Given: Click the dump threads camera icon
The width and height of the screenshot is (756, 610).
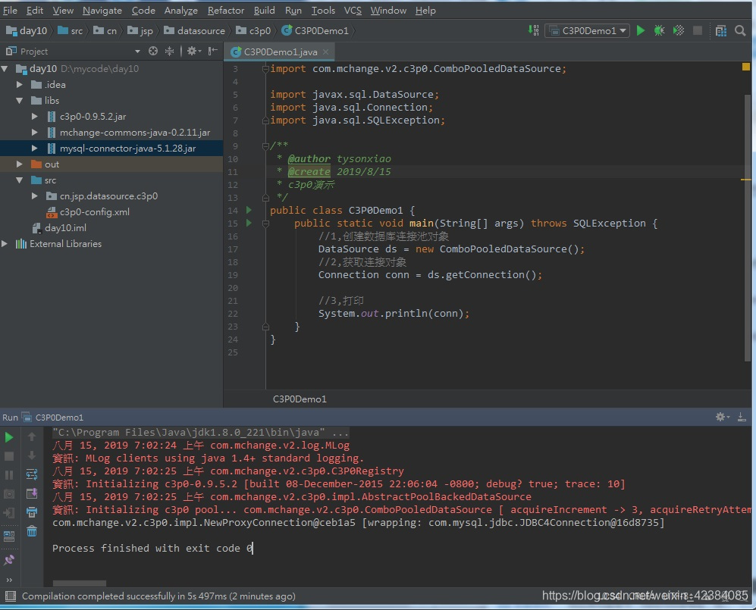Looking at the screenshot, I should pyautogui.click(x=8, y=494).
